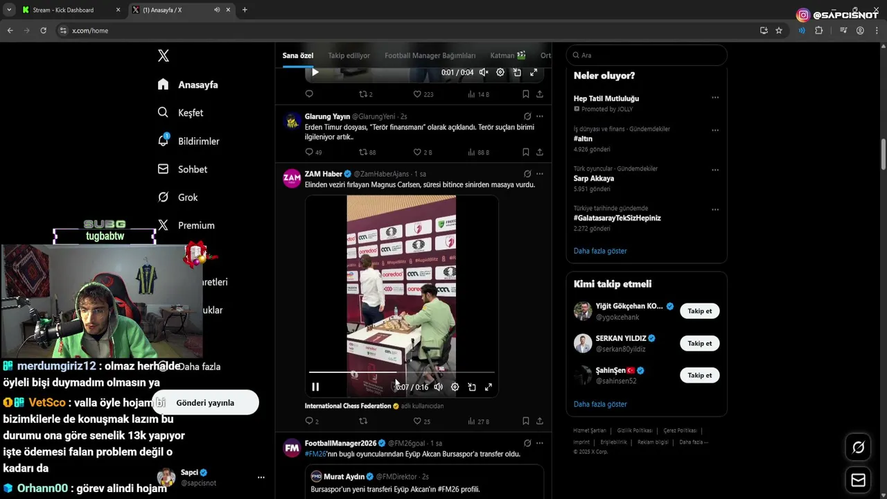Open Sohbet messages
The width and height of the screenshot is (887, 499).
point(182,169)
